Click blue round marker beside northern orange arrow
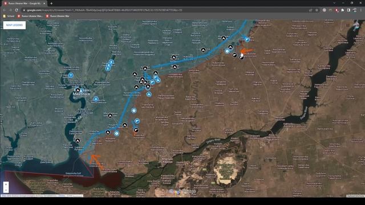This screenshot has width=365, height=205. 227,51
